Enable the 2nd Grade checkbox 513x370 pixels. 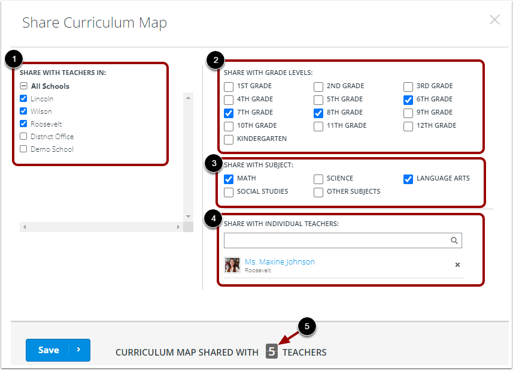tap(318, 87)
